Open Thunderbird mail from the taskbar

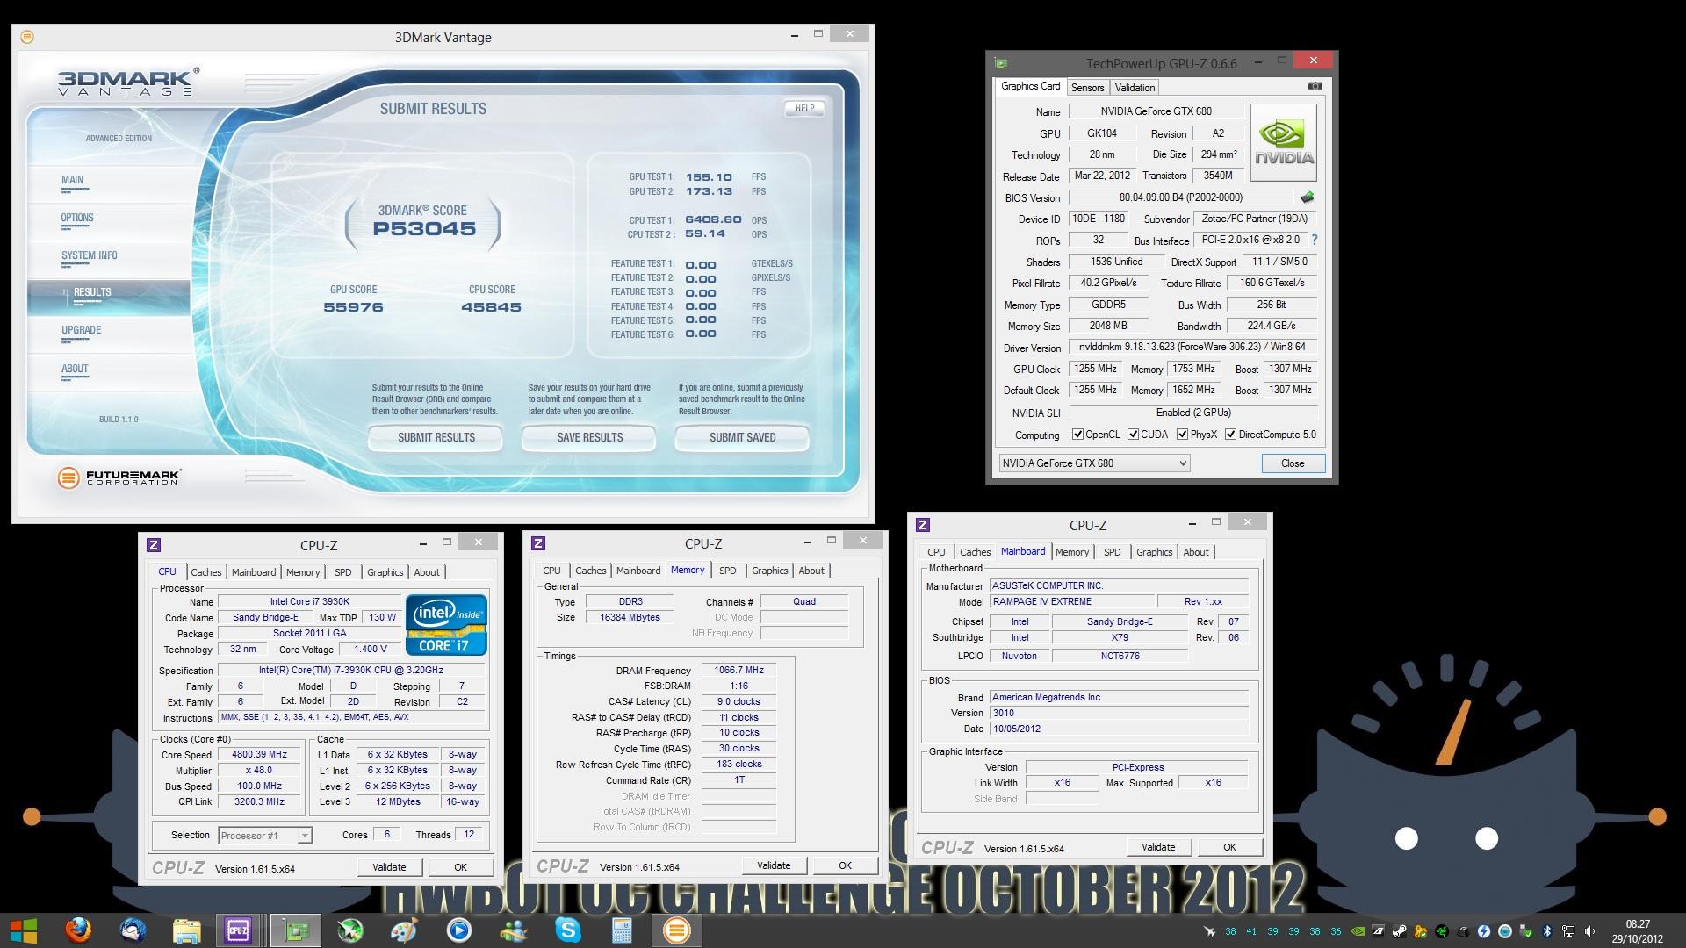(x=133, y=930)
